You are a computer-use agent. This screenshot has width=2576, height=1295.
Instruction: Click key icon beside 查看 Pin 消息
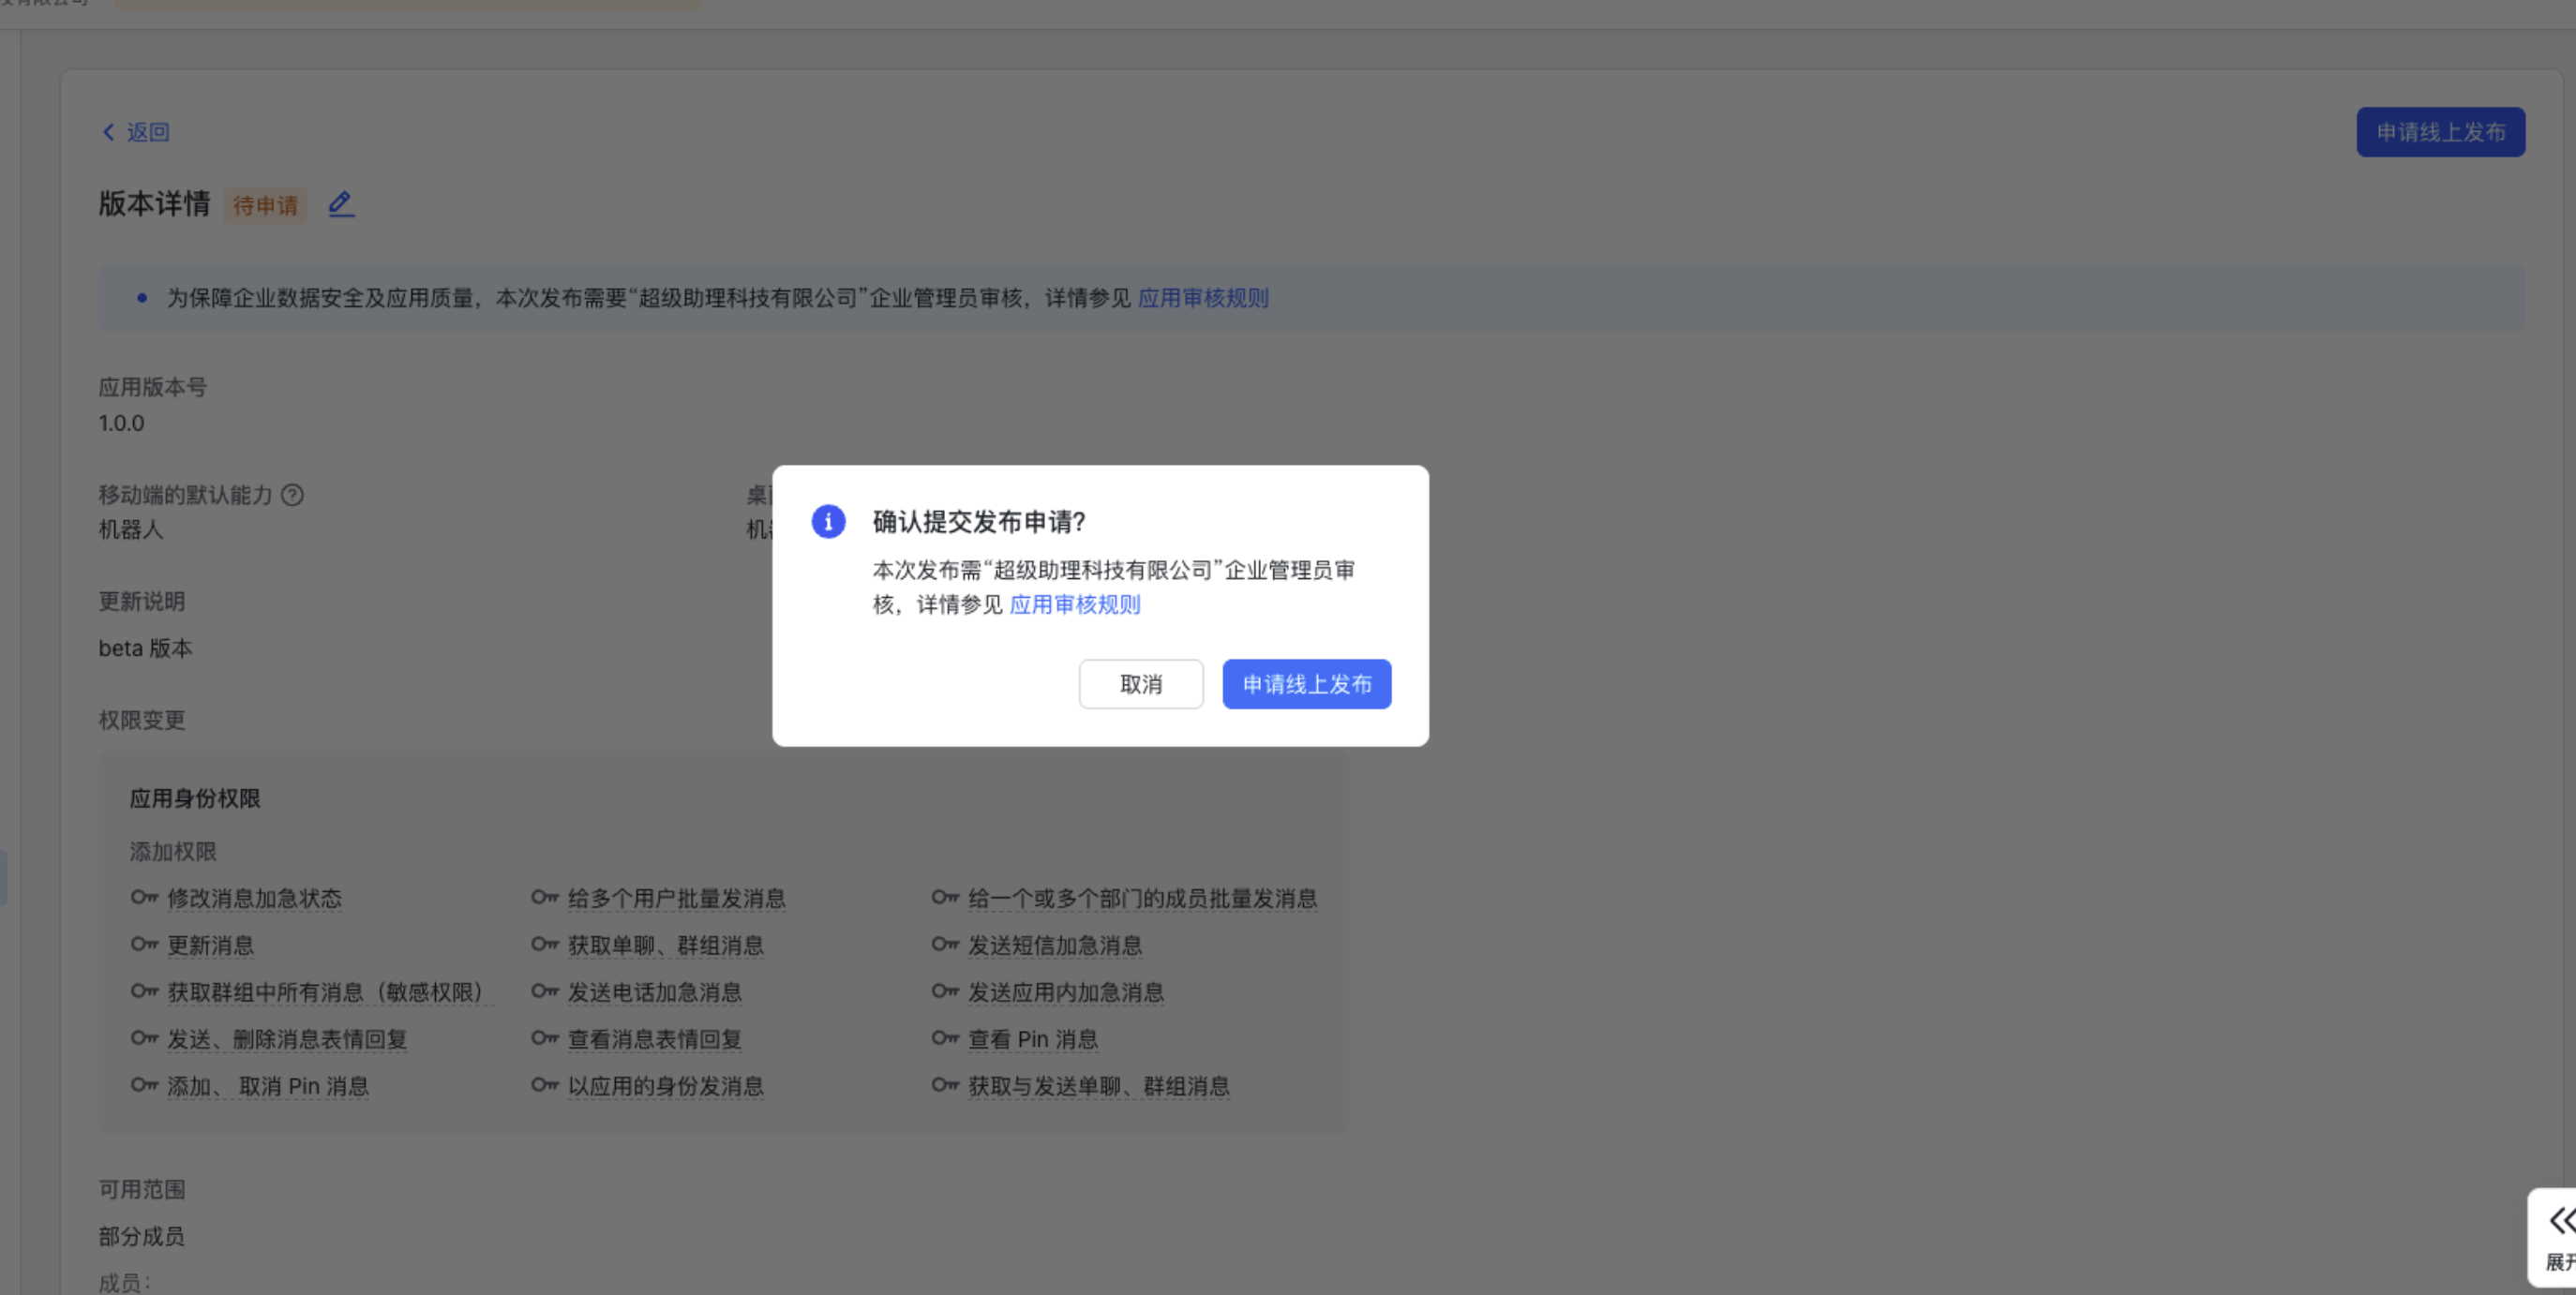click(x=945, y=1038)
